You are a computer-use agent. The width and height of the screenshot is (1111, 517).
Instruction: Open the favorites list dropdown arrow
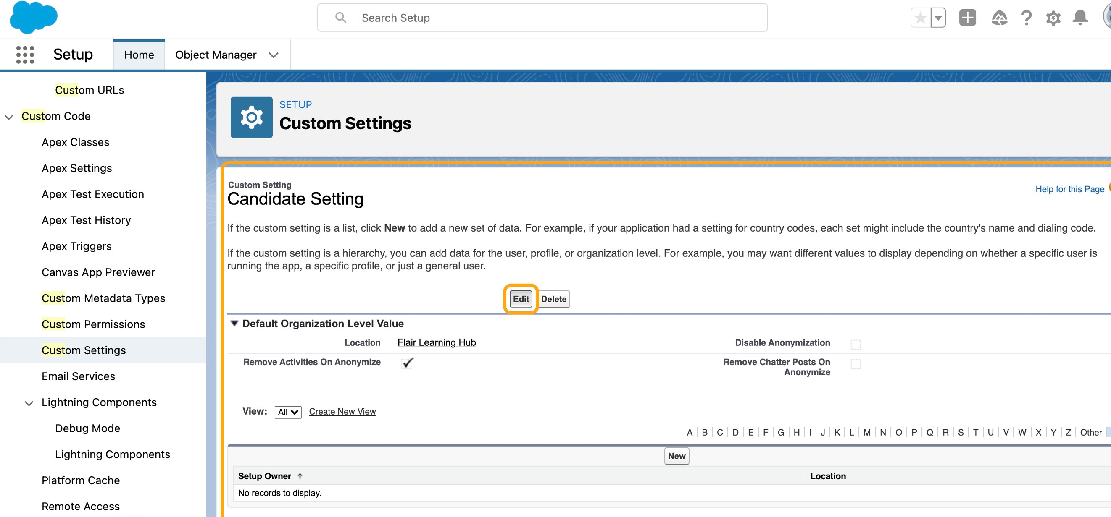(937, 18)
